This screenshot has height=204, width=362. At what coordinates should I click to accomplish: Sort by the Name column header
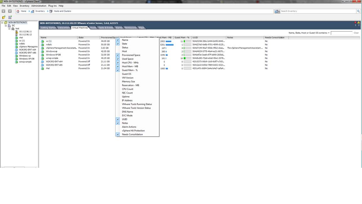click(x=59, y=37)
